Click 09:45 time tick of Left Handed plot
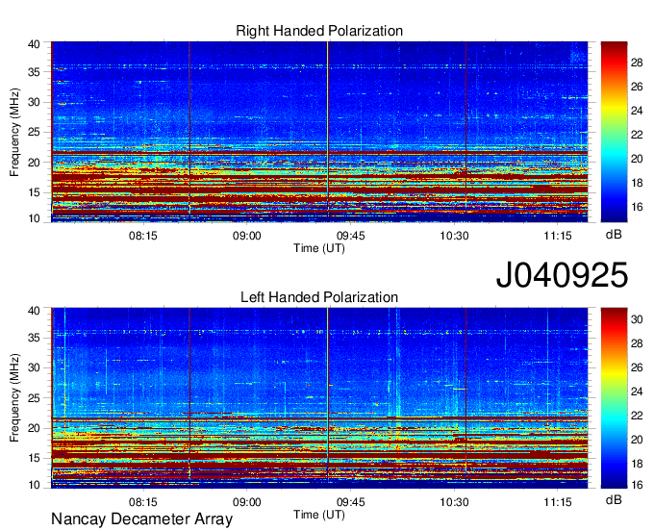 point(351,502)
